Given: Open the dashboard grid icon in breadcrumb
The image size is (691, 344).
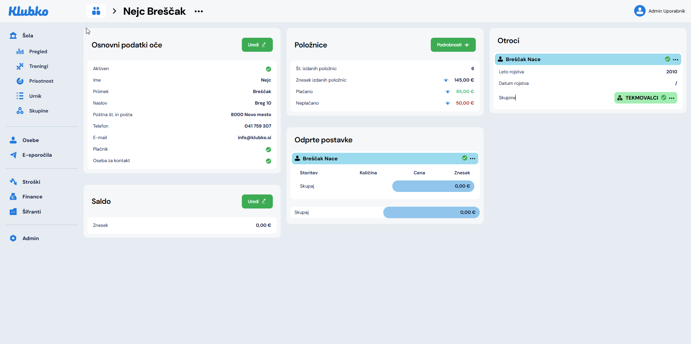Looking at the screenshot, I should (96, 11).
